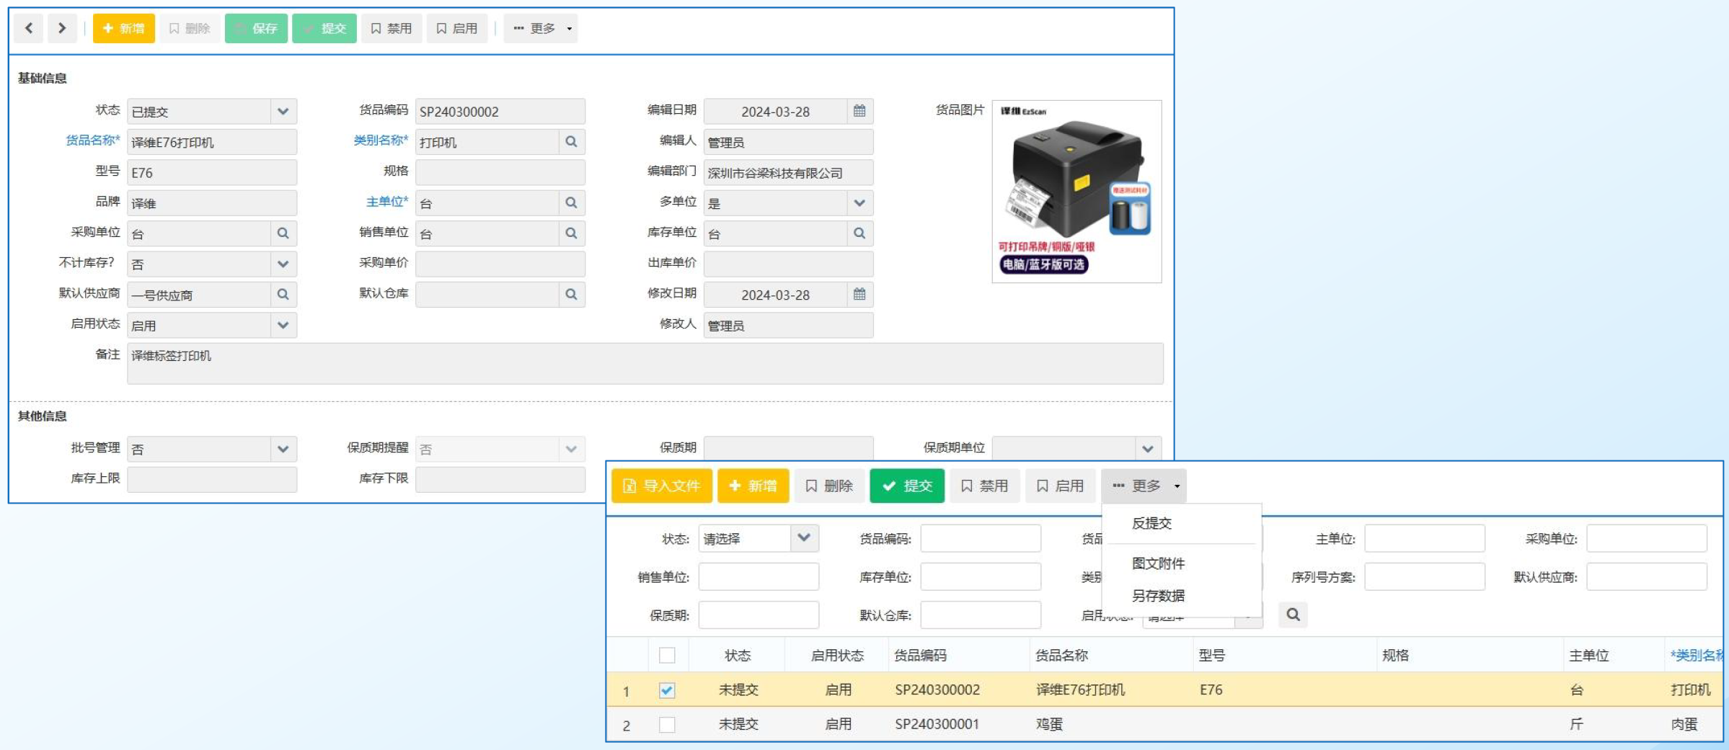Click the printer product image thumbnail
This screenshot has height=750, width=1729.
(x=1076, y=192)
